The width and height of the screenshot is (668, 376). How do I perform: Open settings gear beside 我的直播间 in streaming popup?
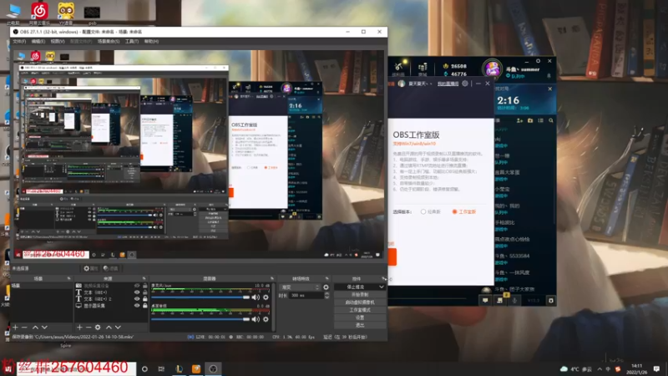[x=465, y=84]
